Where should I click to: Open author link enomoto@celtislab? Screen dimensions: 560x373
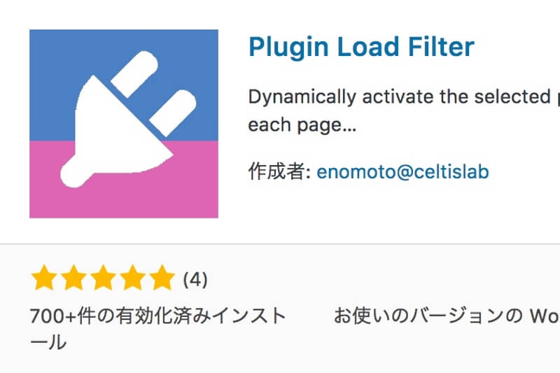point(402,171)
